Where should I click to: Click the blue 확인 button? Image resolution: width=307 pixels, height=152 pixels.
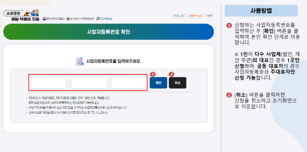pyautogui.click(x=158, y=83)
